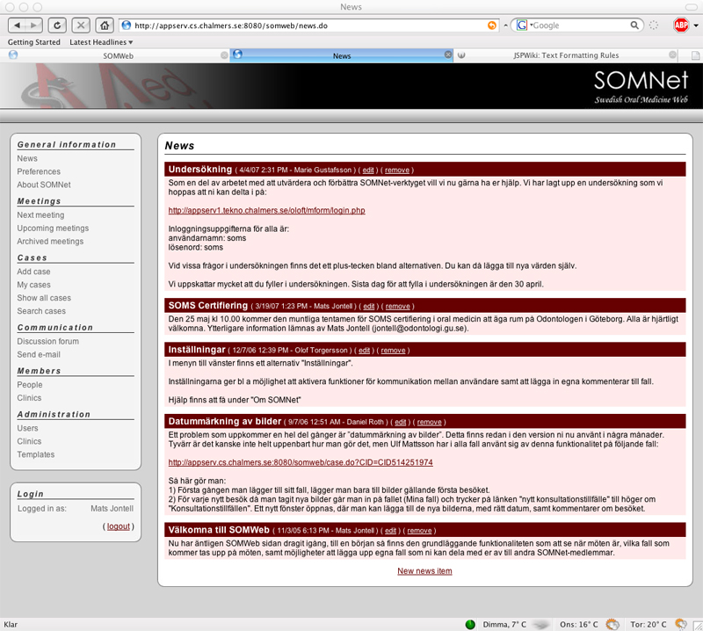
Task: Go to the browser Home icon
Action: point(104,25)
